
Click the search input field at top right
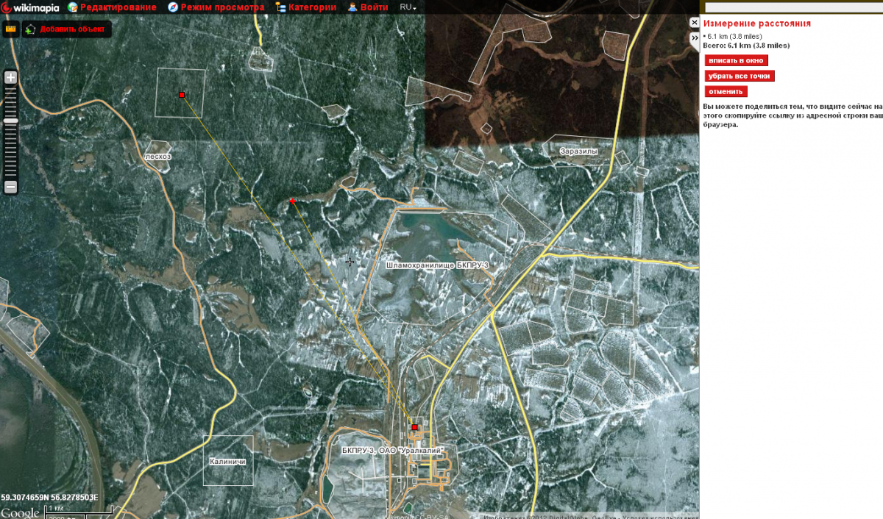(791, 7)
